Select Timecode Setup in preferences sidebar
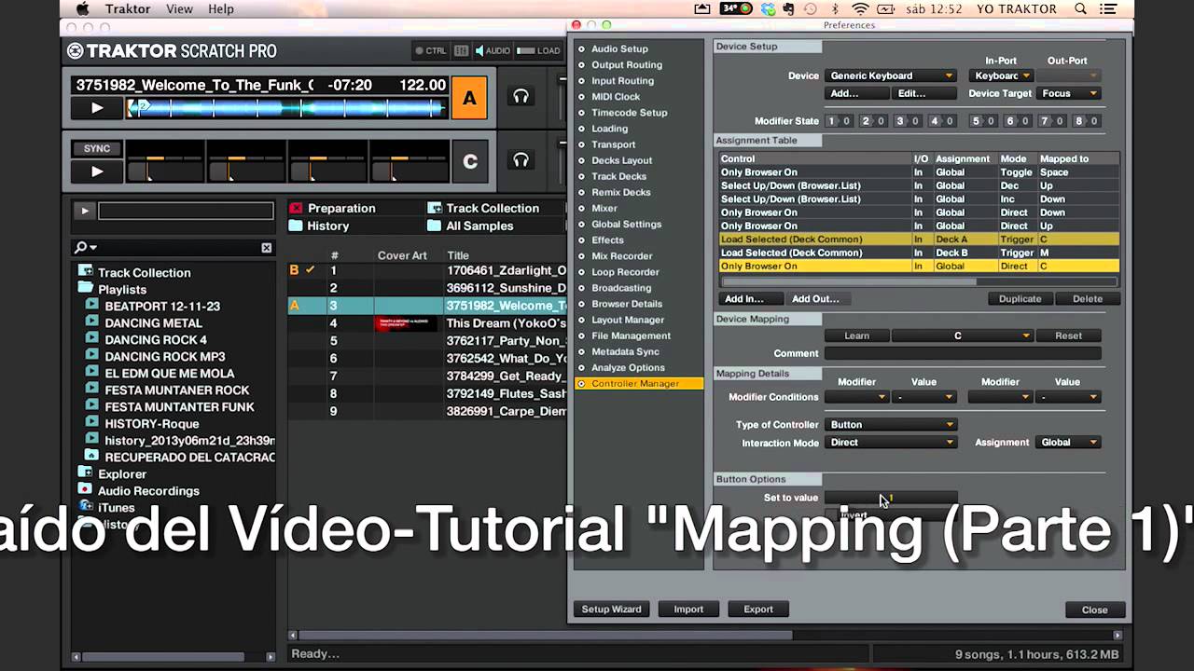Screen dimensions: 1194x671 pos(629,113)
